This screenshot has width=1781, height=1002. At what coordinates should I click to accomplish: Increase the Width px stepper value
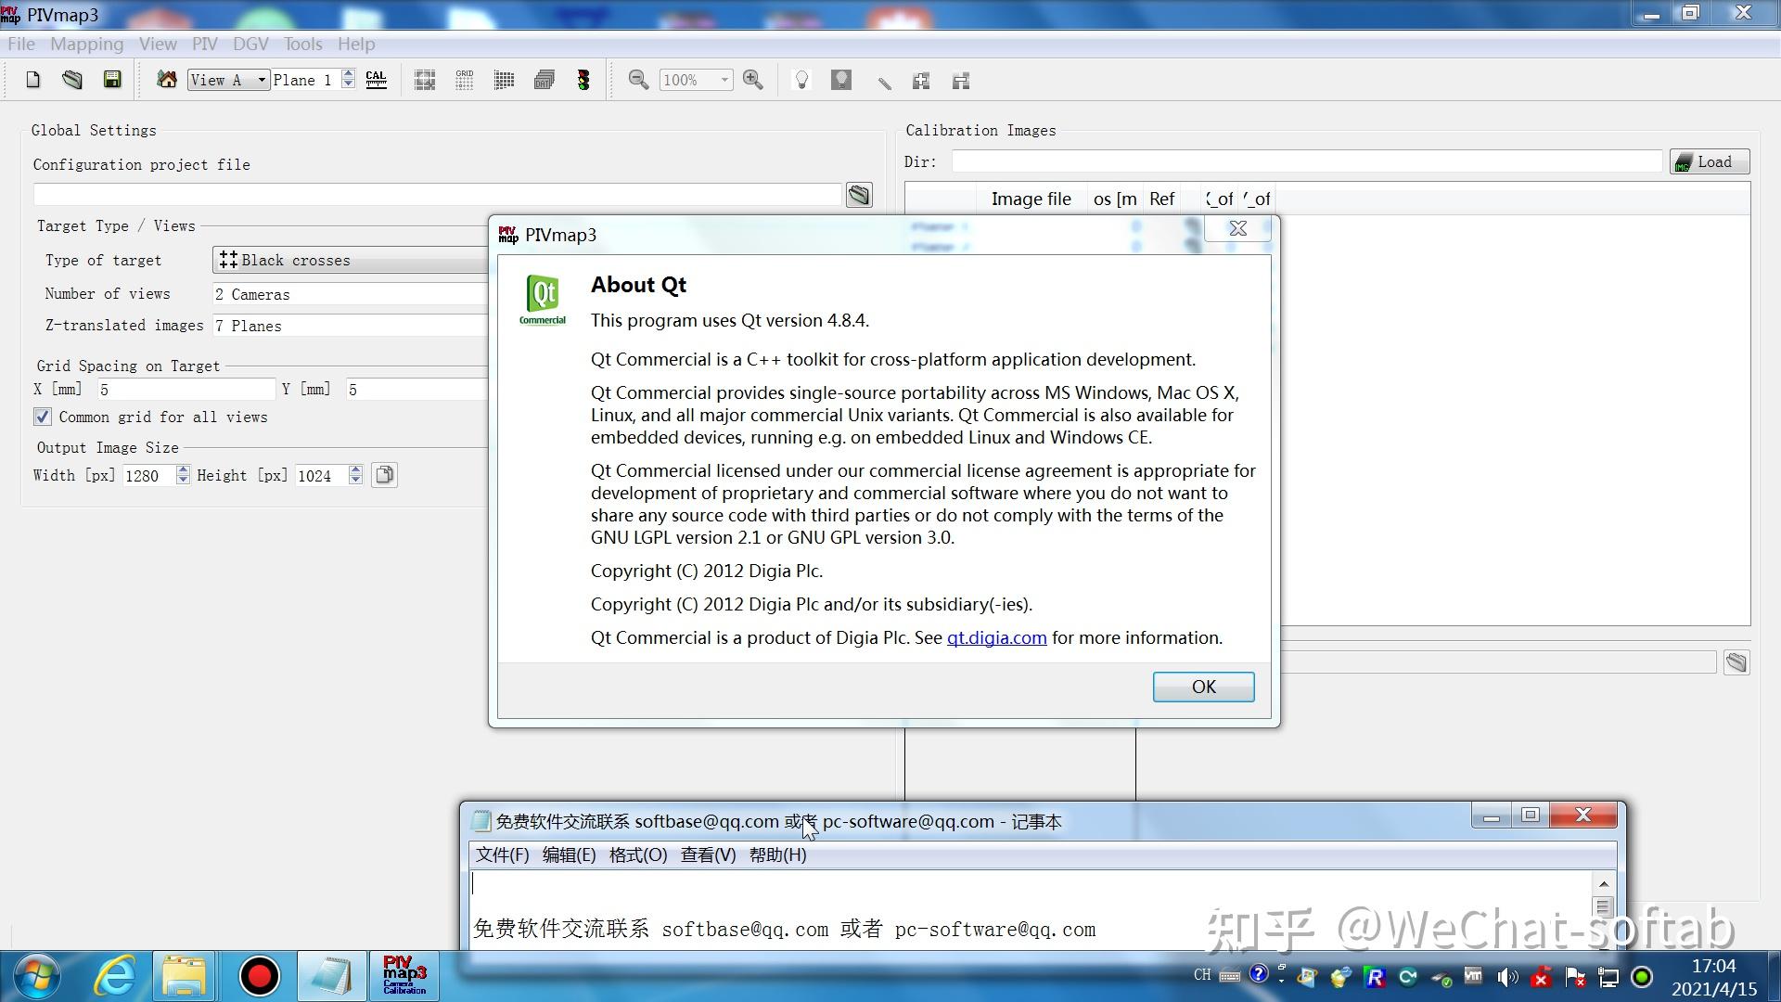point(183,469)
